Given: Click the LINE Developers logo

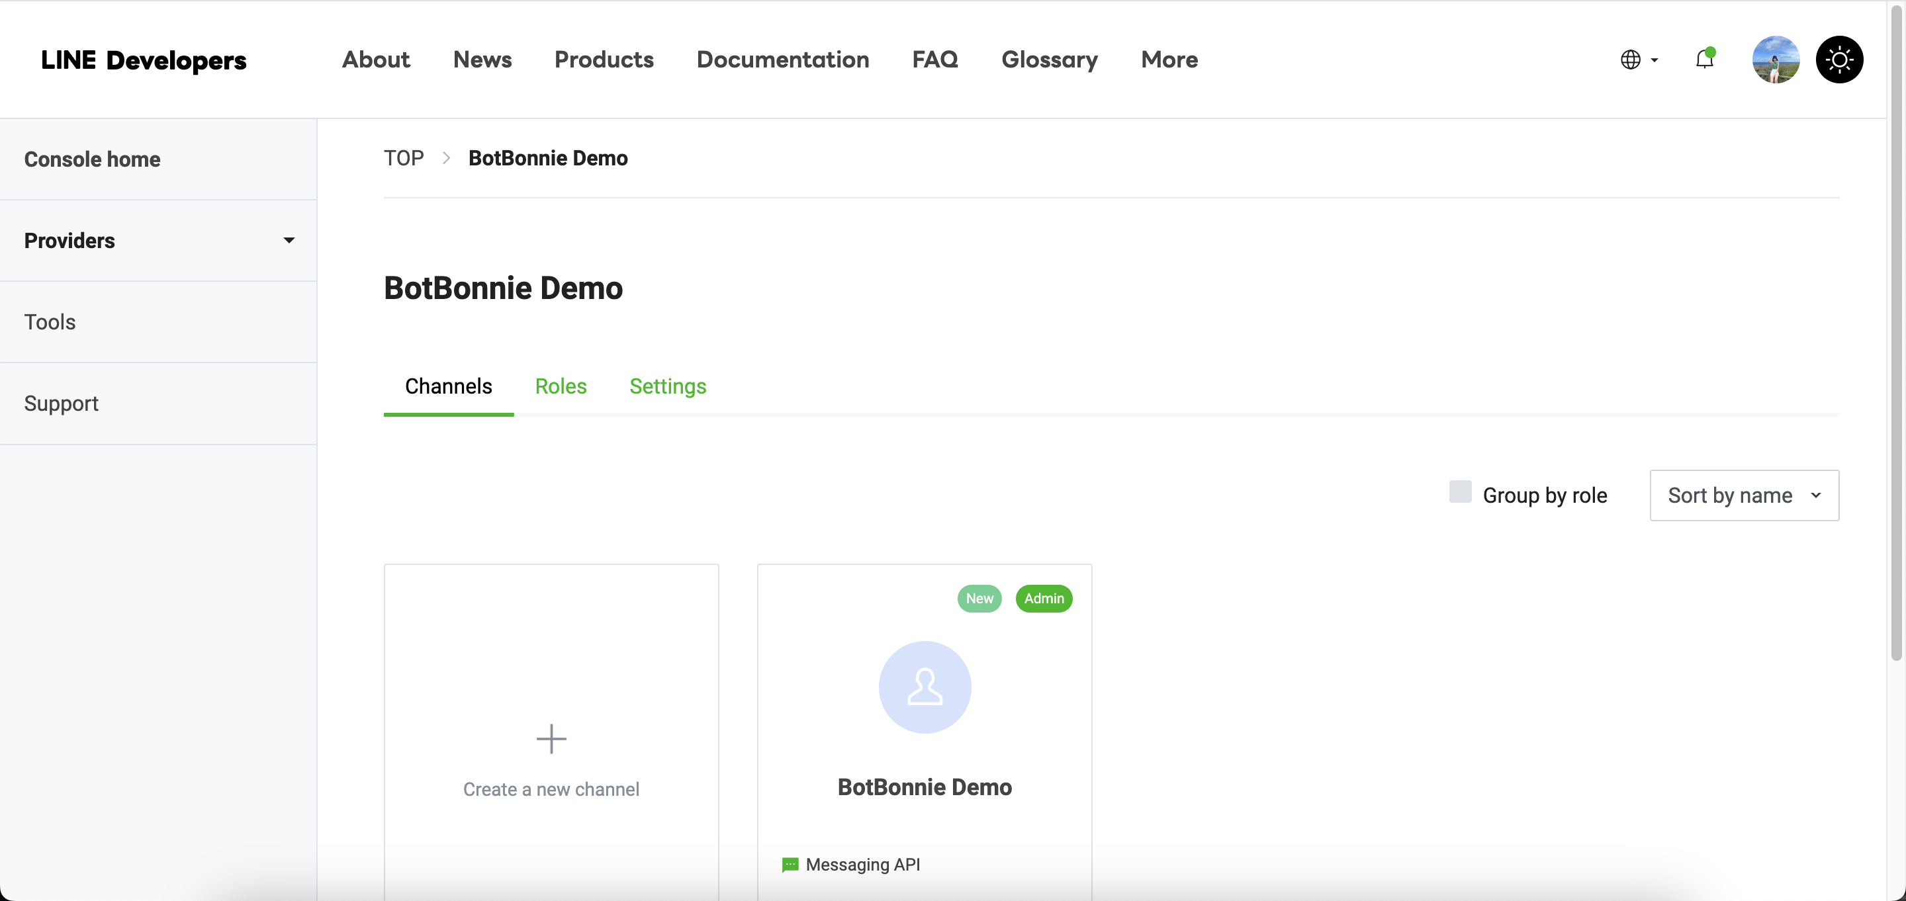Looking at the screenshot, I should click(144, 59).
